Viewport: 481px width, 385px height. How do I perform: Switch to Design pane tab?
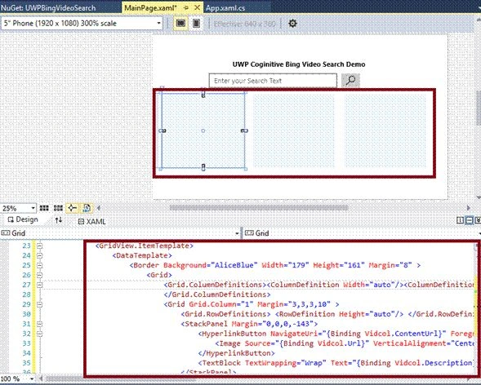coord(23,219)
